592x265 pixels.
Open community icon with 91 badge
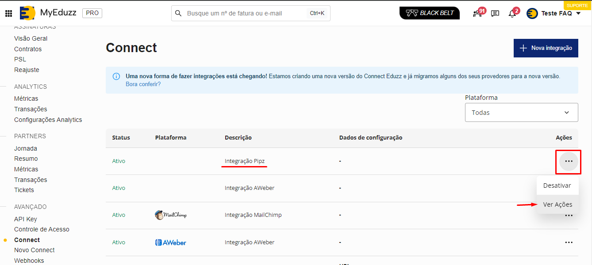point(477,13)
